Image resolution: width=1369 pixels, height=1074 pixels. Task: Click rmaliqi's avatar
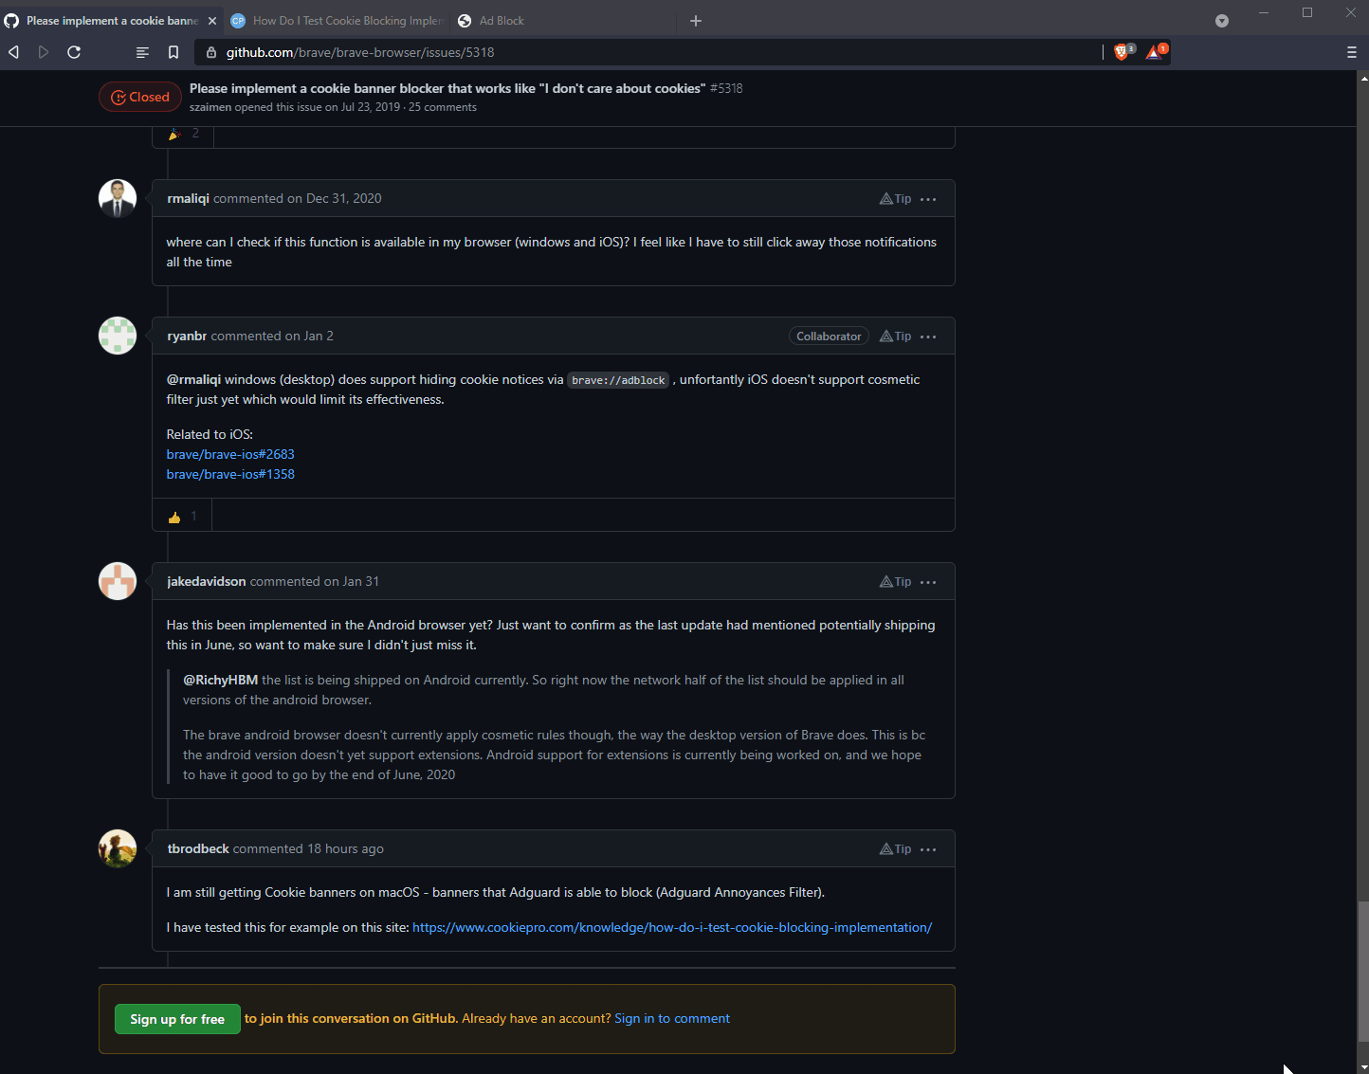[118, 198]
